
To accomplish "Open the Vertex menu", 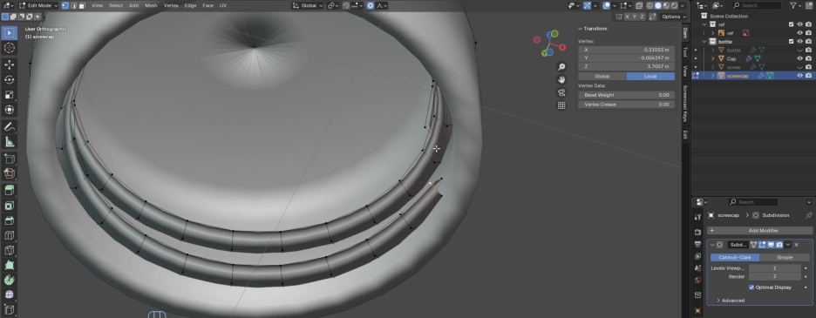I will 171,5.
